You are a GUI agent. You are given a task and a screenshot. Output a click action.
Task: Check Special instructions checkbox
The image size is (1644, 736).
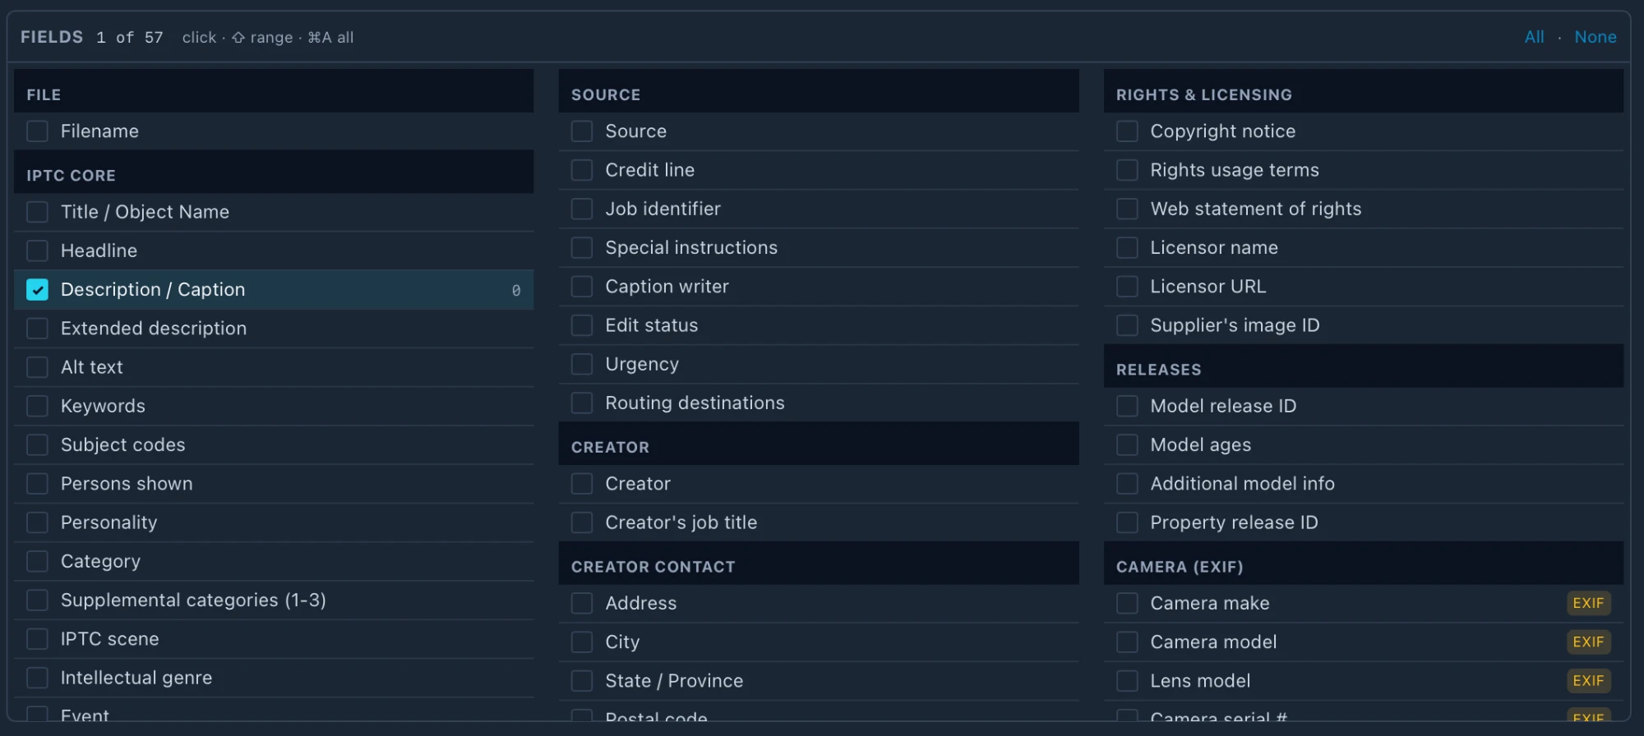click(582, 247)
